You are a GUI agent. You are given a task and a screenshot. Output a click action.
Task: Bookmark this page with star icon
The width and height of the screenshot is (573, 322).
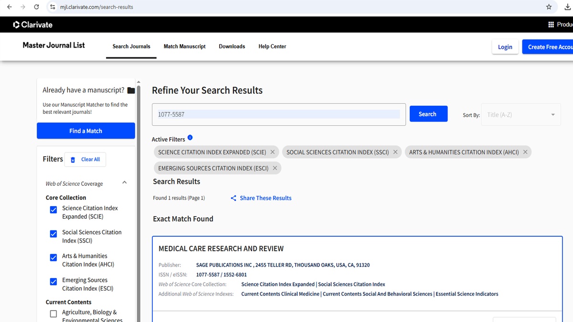pyautogui.click(x=549, y=7)
